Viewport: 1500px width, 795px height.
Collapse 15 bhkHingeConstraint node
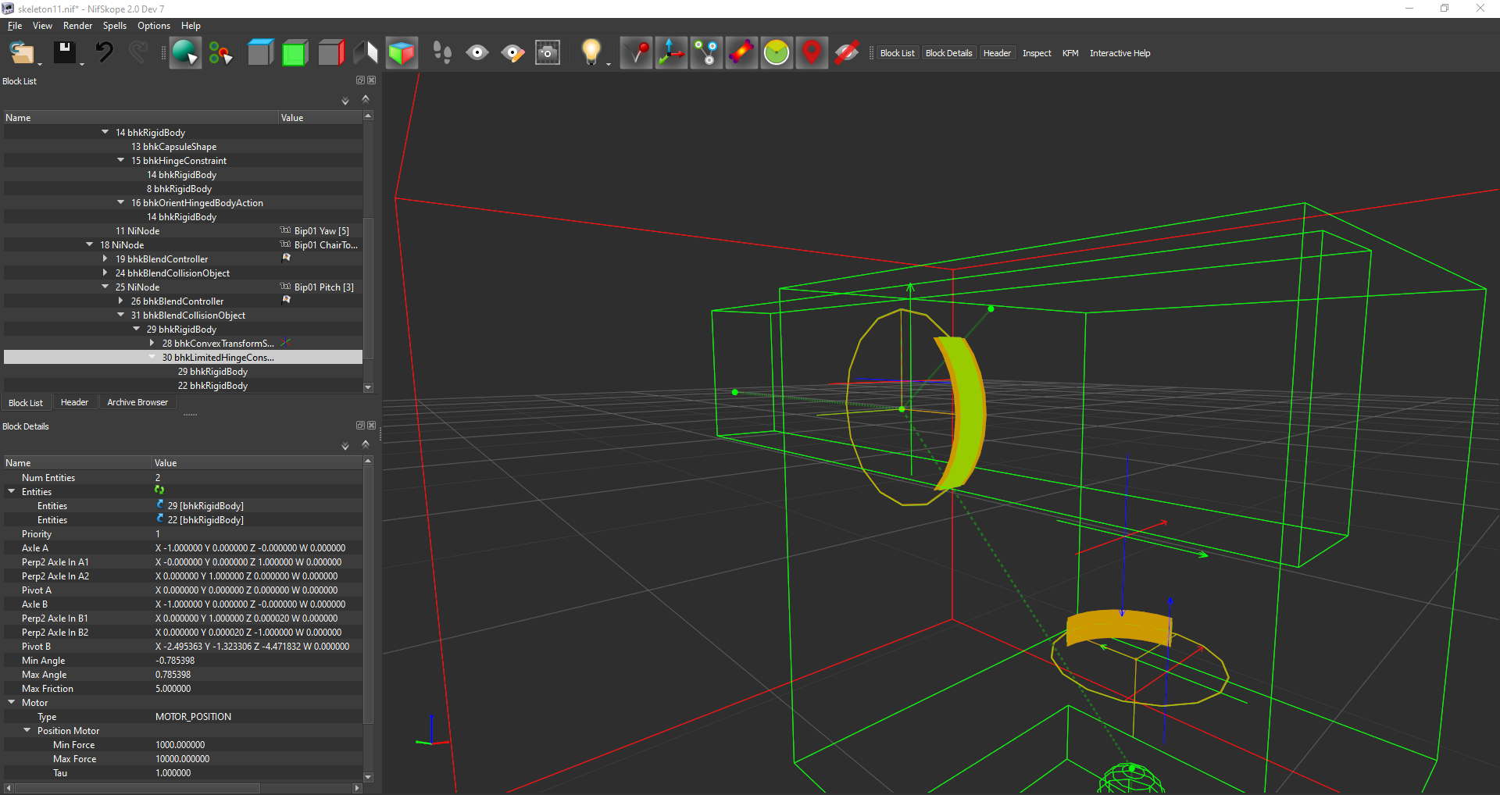click(x=120, y=160)
